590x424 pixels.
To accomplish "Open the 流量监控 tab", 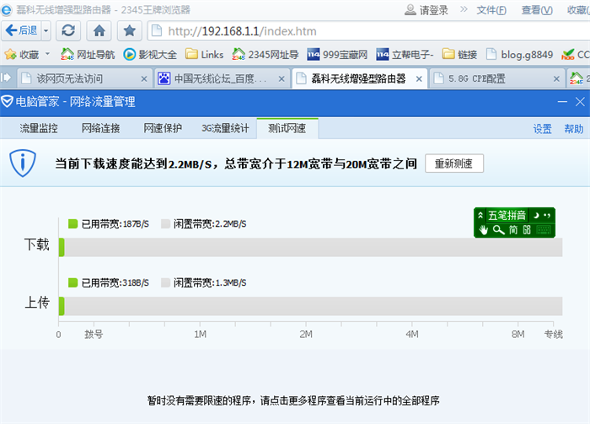I will click(39, 128).
